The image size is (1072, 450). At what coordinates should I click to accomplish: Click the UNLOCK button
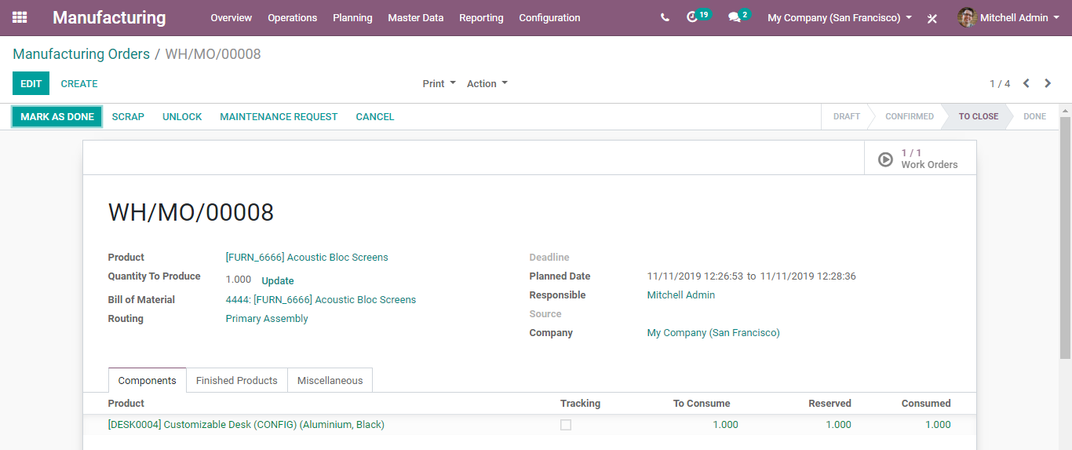coord(182,116)
